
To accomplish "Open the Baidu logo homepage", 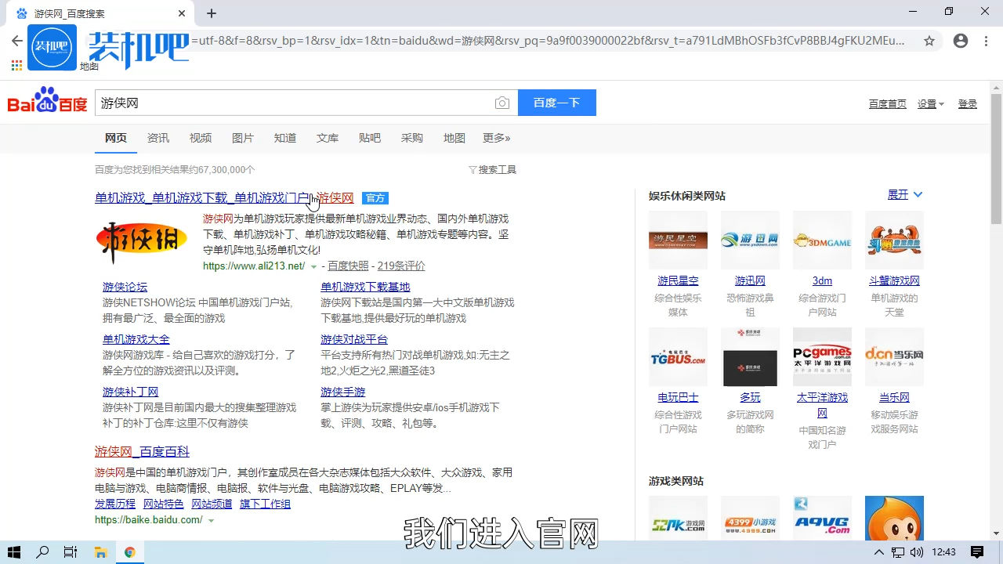I will click(x=47, y=102).
